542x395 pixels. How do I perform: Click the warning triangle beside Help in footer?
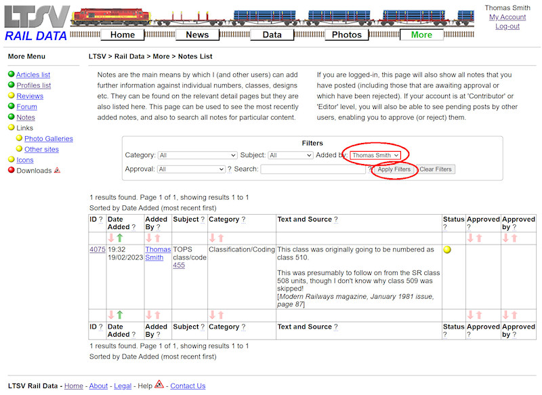pos(159,385)
